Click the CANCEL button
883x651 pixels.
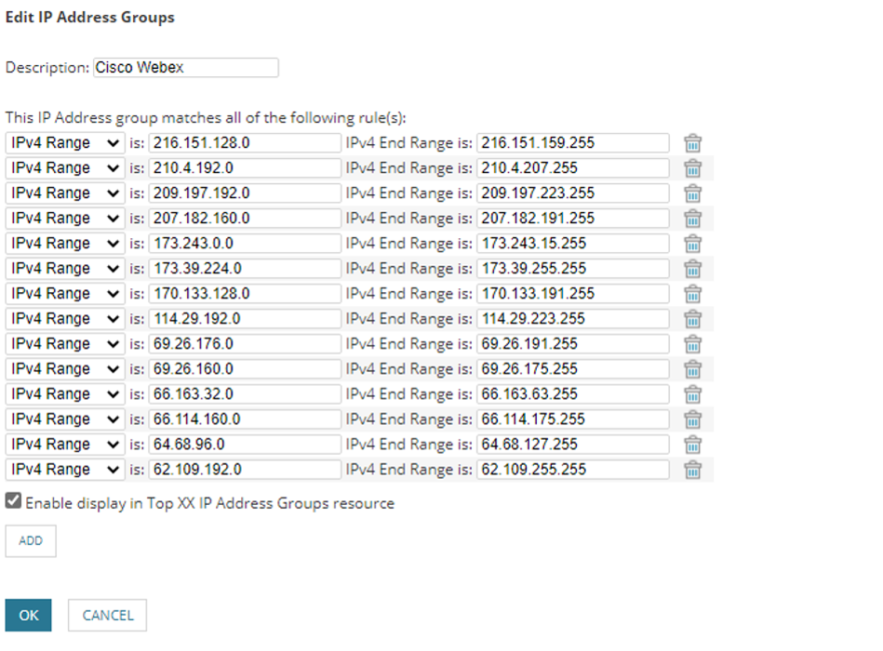coord(108,615)
